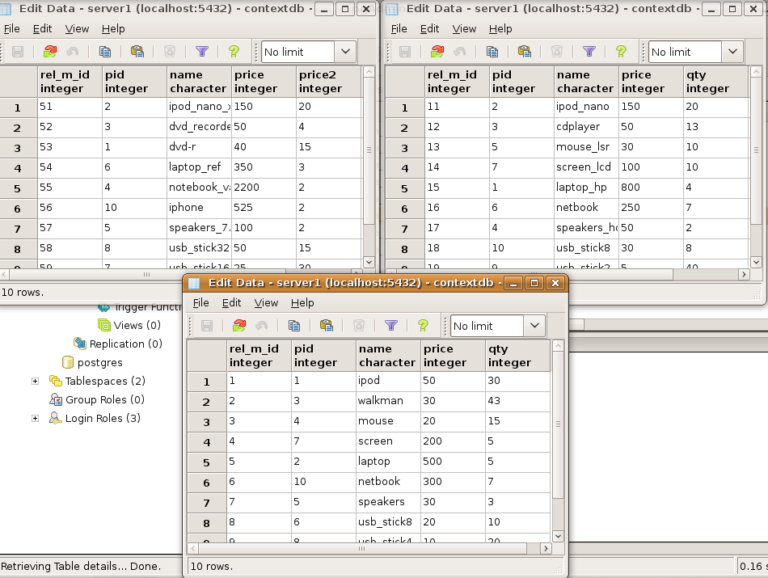
Task: Click Help icon in front window toolbar
Action: [x=423, y=326]
